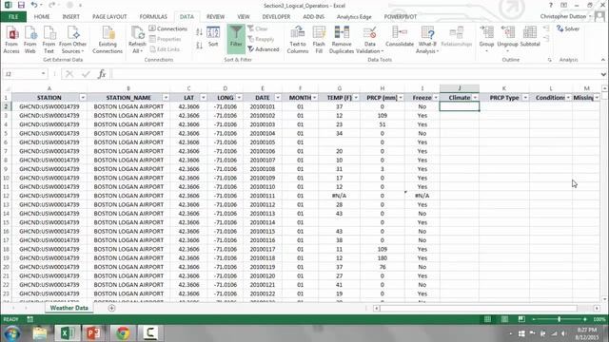Screen dimensions: 609x342
Task: Click Sort A to Z icon
Action: [199, 32]
